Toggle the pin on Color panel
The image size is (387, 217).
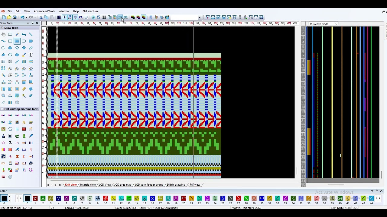(x=377, y=191)
